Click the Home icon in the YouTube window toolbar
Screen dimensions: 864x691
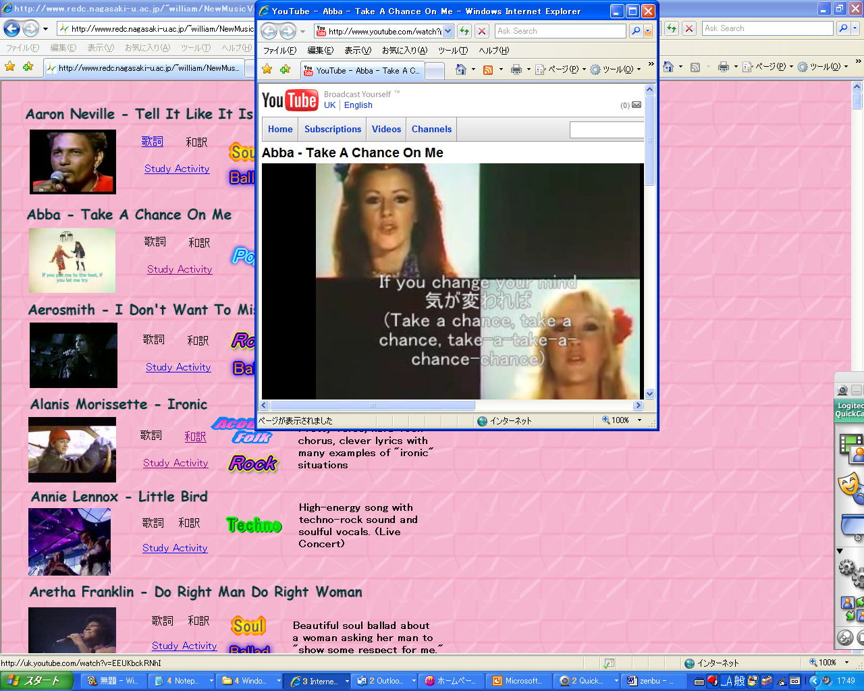461,70
